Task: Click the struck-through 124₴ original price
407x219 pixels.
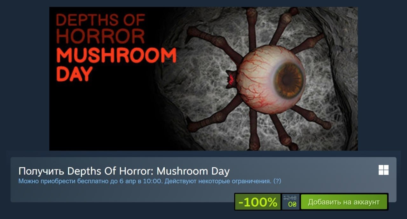Action: pyautogui.click(x=290, y=198)
